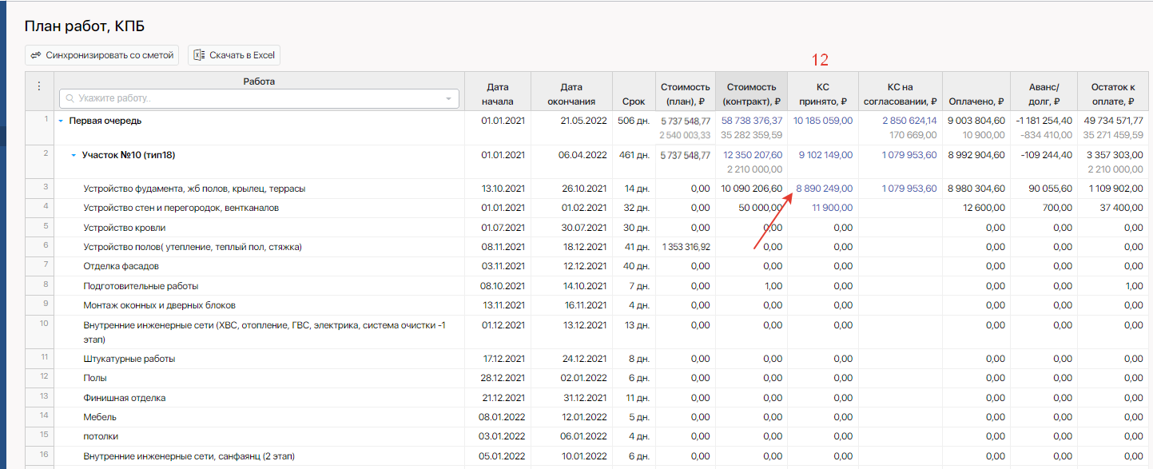Image resolution: width=1153 pixels, height=469 pixels.
Task: Select the Отделка фасадов work row
Action: coord(121,266)
